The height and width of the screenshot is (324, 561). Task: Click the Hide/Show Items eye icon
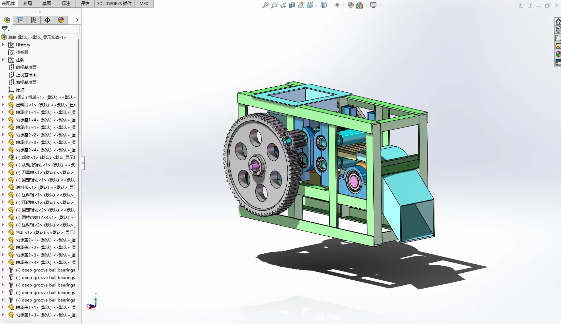(x=337, y=5)
